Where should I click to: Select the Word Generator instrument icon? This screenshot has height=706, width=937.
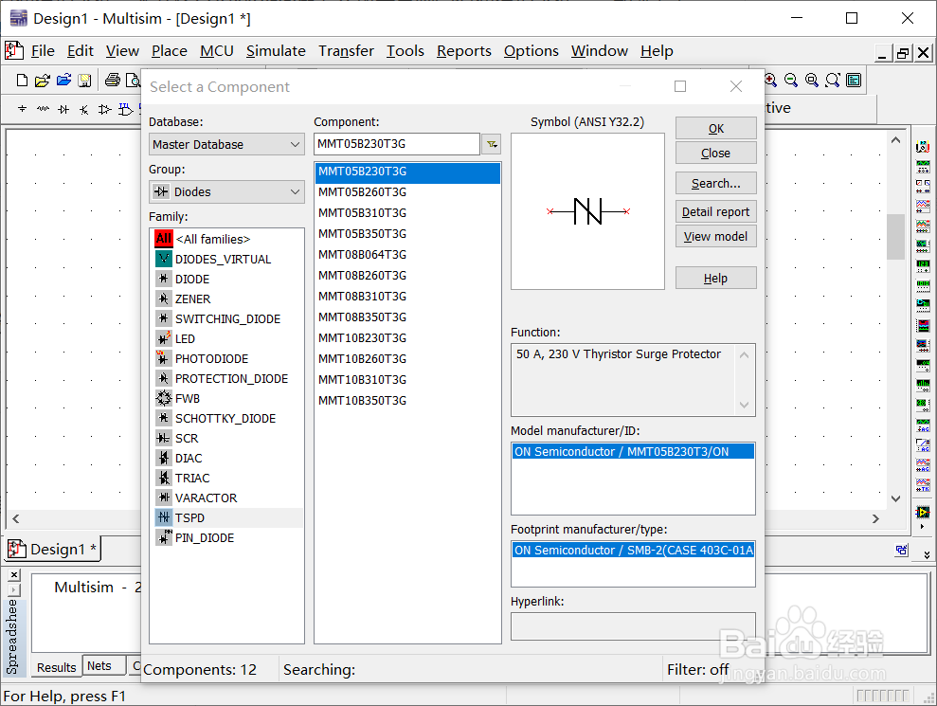(923, 286)
